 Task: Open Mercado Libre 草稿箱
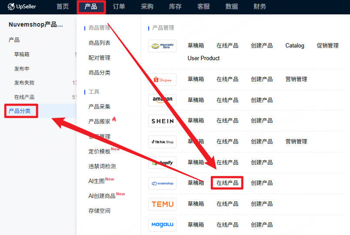pyautogui.click(x=196, y=46)
